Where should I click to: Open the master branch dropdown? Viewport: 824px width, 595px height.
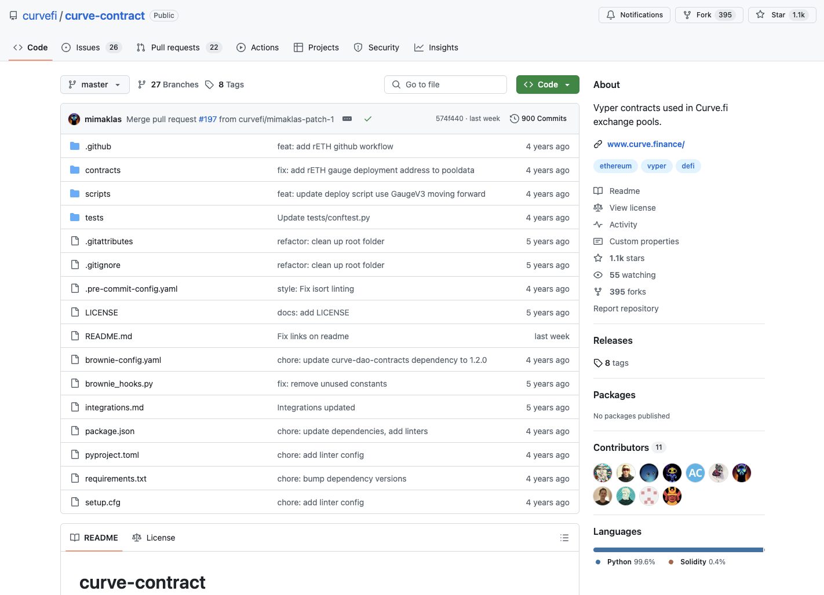pyautogui.click(x=95, y=85)
